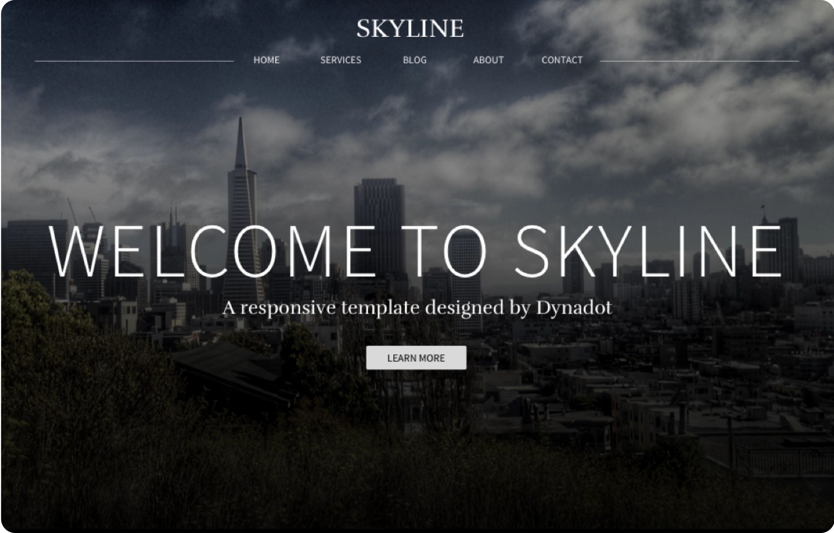This screenshot has width=834, height=533.
Task: Open the HOME menu item
Action: tap(267, 60)
